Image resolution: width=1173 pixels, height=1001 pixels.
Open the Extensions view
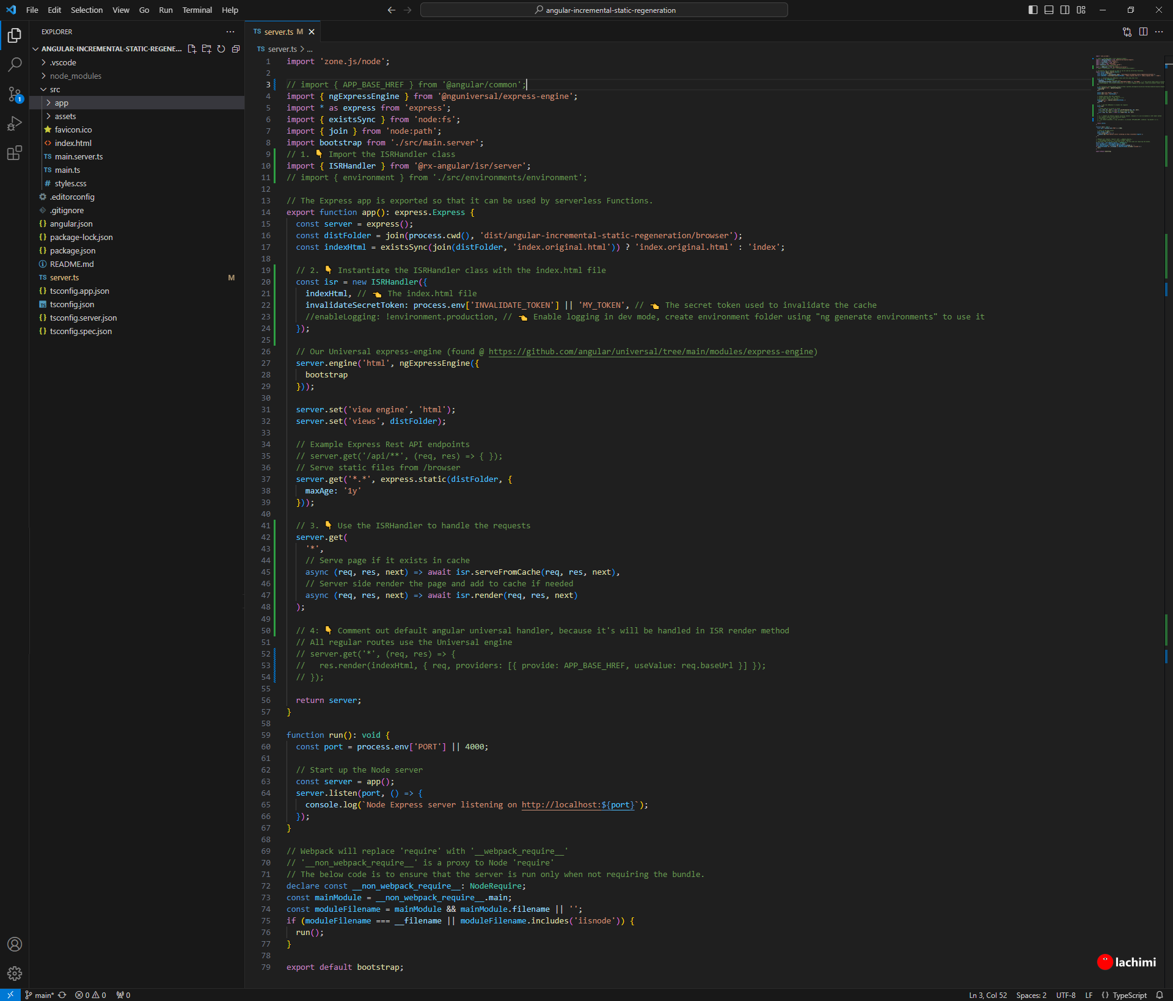tap(15, 153)
